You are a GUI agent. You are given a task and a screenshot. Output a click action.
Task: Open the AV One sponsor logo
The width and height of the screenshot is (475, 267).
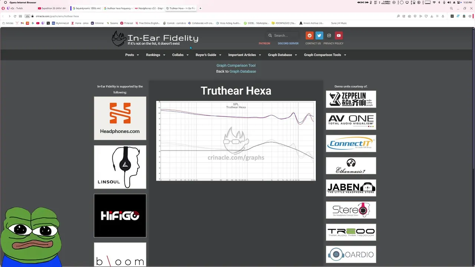(351, 121)
